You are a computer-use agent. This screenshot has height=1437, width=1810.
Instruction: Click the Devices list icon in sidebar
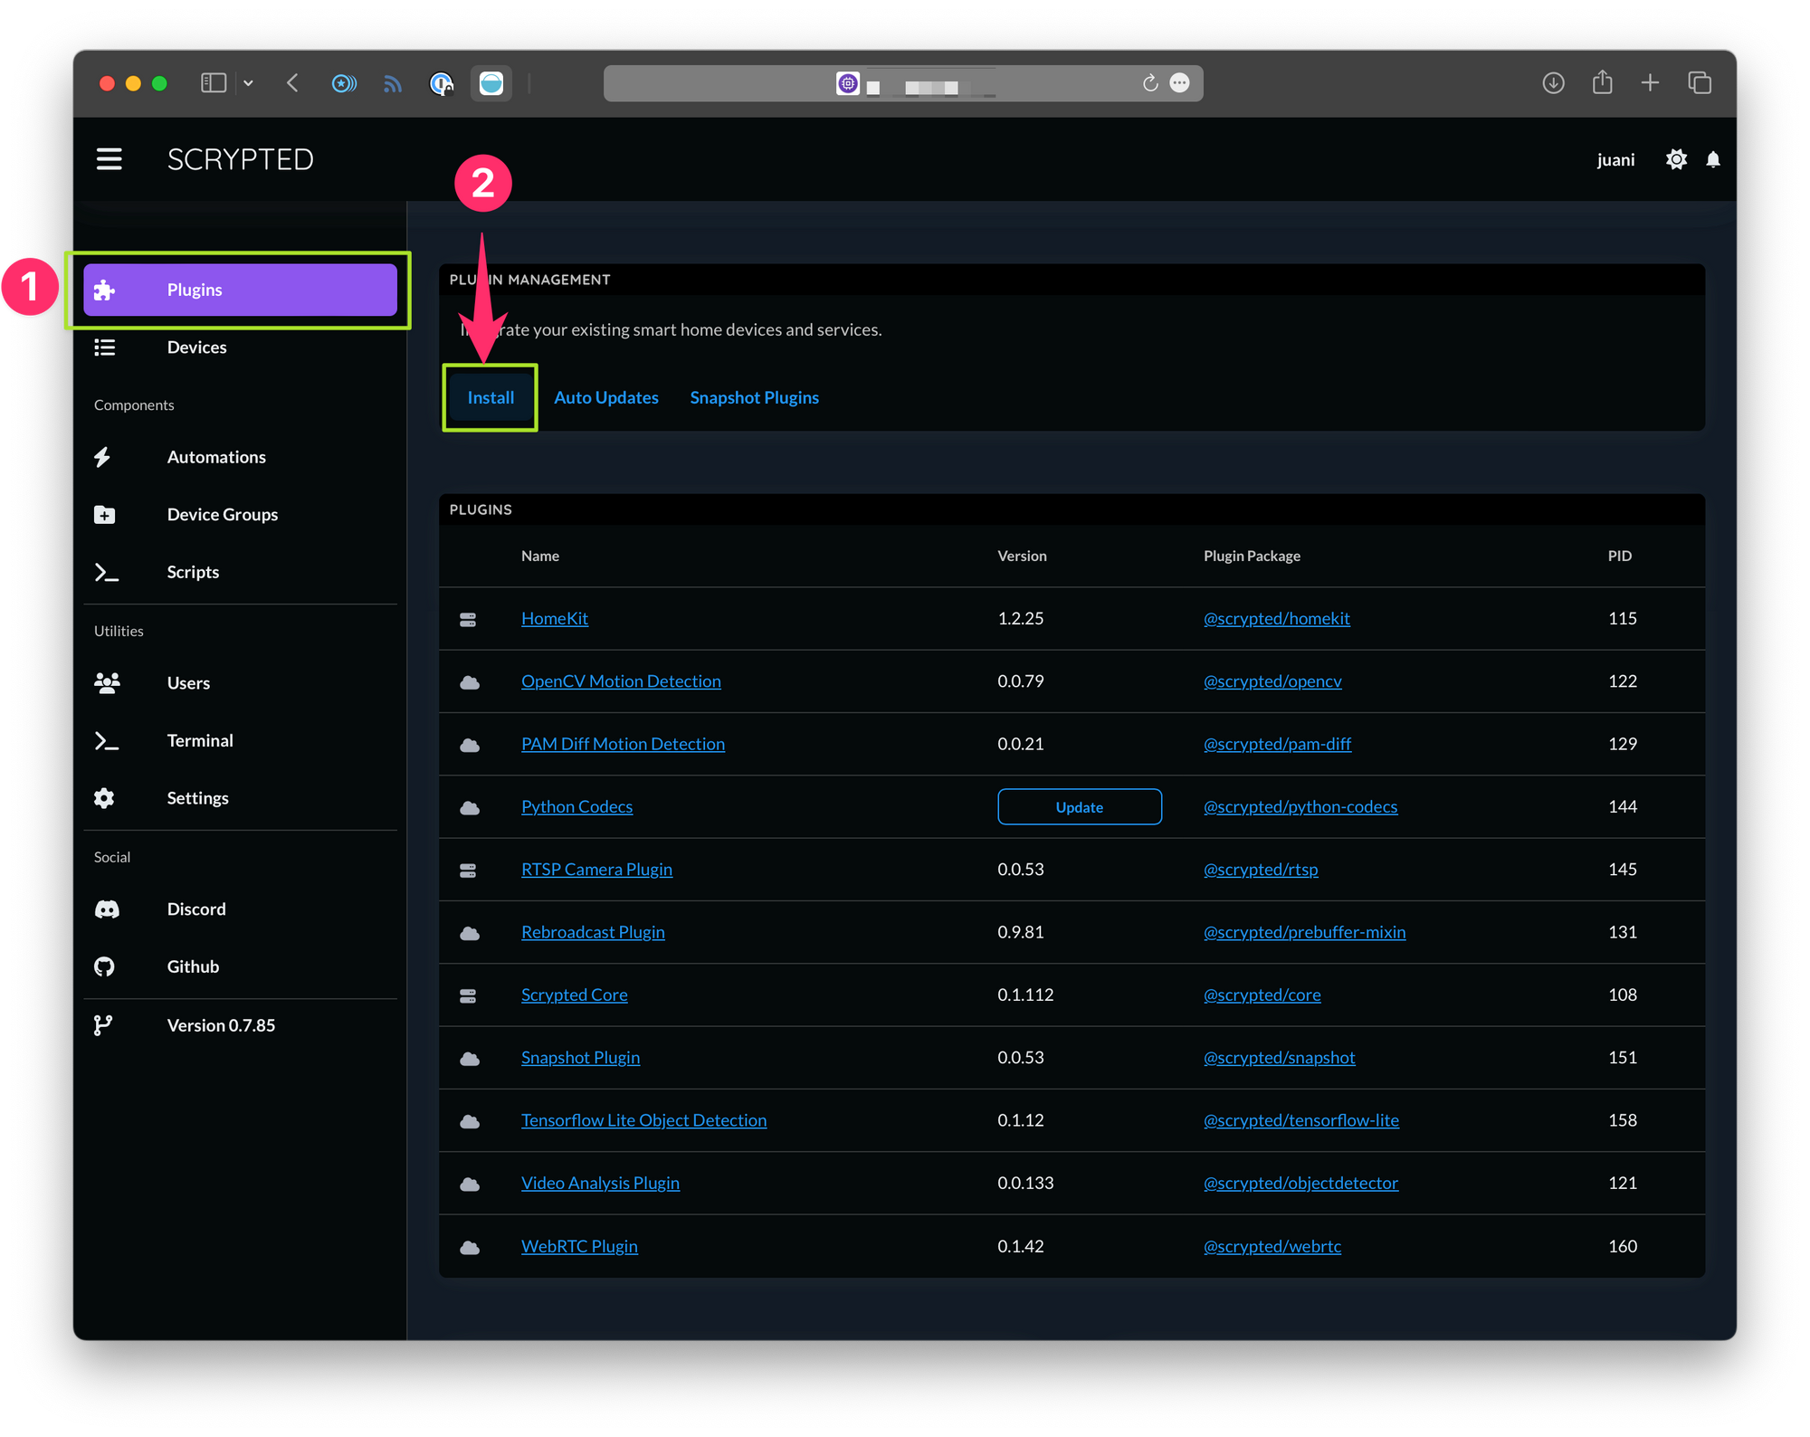tap(105, 347)
